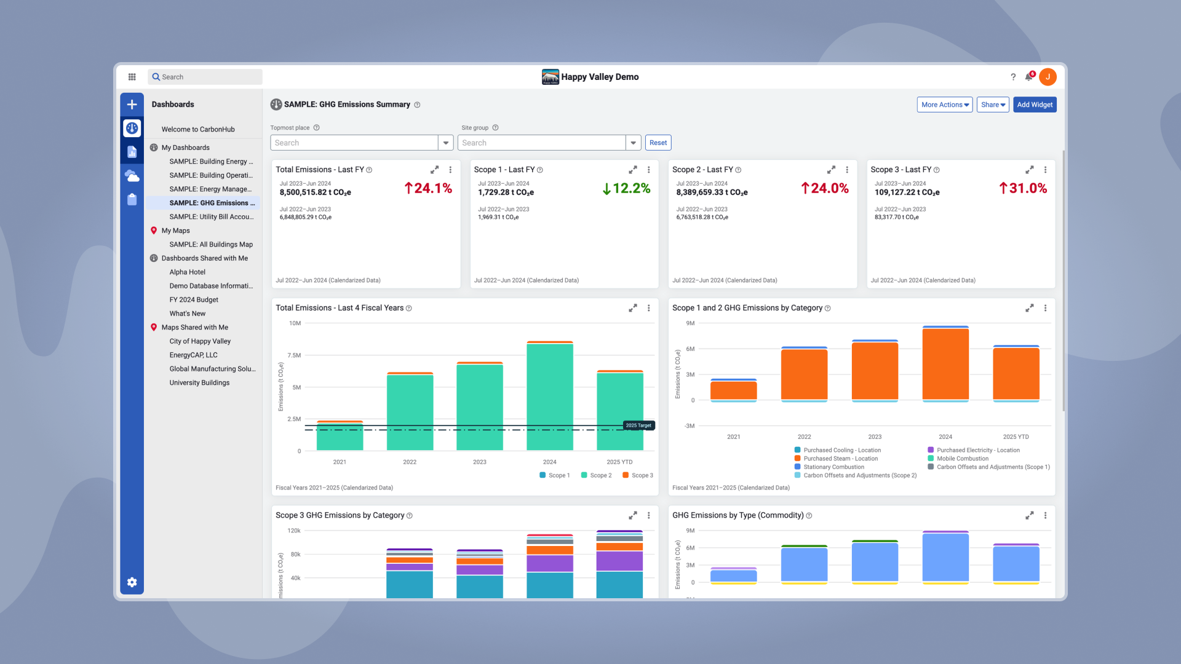Click the Reset filter button
Image resolution: width=1181 pixels, height=664 pixels.
[658, 143]
